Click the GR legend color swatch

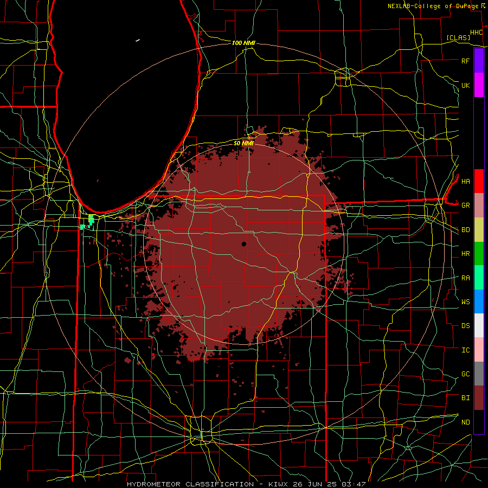pos(479,206)
